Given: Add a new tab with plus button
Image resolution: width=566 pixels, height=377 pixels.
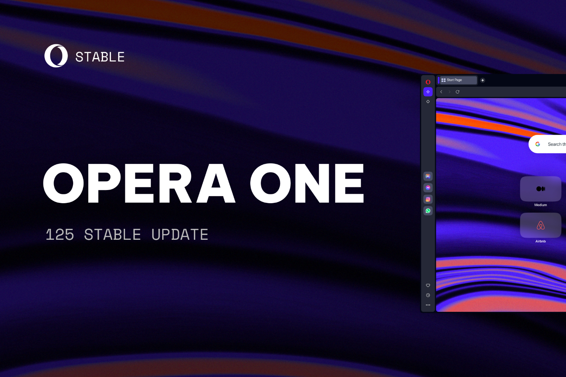Looking at the screenshot, I should [482, 80].
